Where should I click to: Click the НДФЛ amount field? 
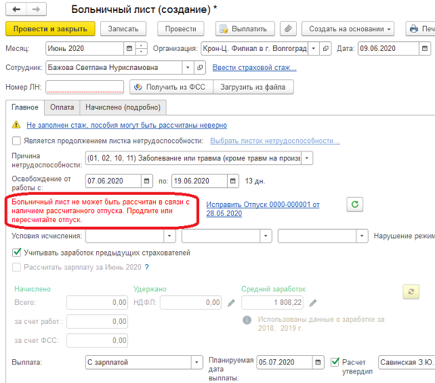click(x=190, y=303)
